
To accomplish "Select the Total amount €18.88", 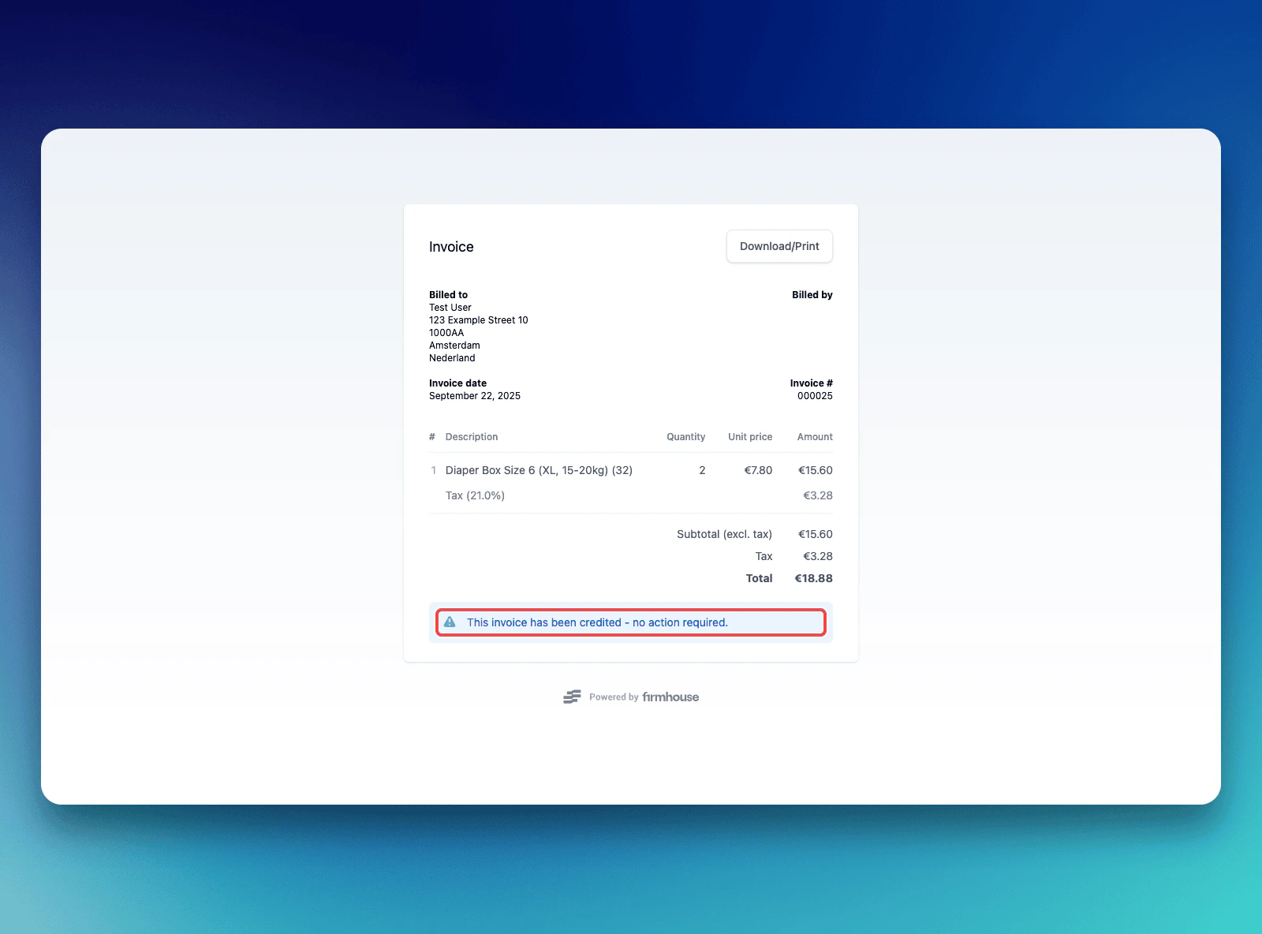I will point(813,577).
